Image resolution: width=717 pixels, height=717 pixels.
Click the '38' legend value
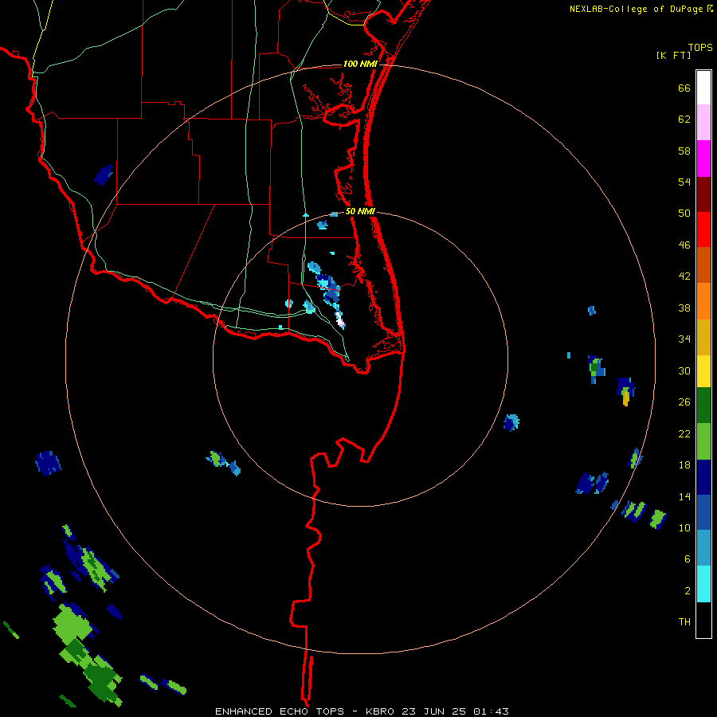pos(684,308)
